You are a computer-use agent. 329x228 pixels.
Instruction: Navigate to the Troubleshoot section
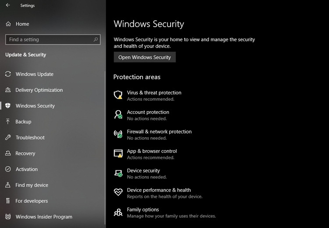click(x=30, y=137)
